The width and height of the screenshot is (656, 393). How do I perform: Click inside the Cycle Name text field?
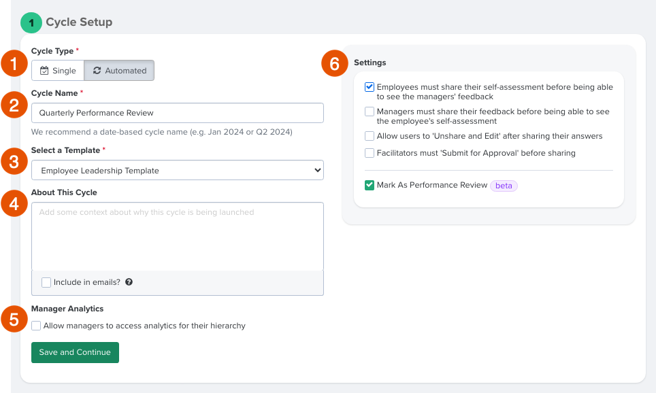point(177,112)
